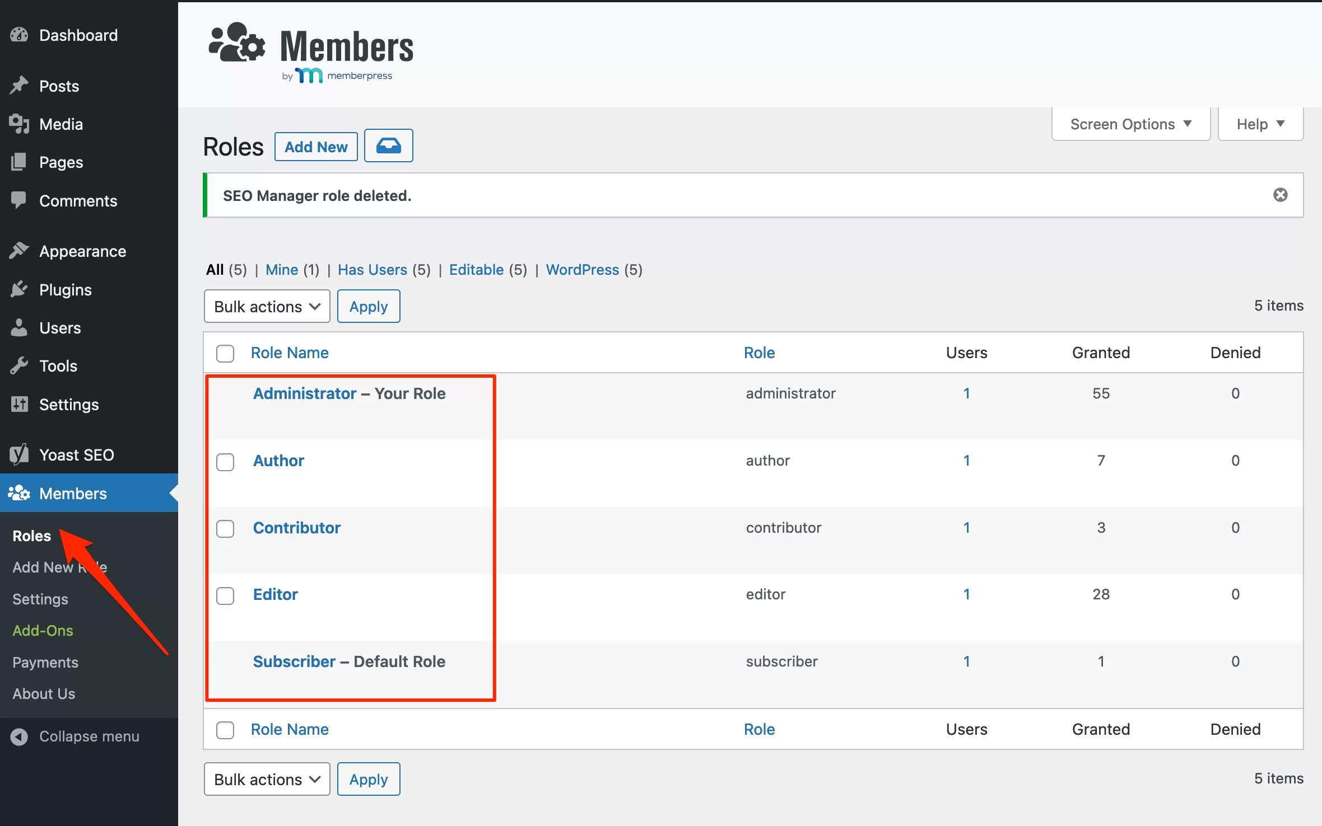Viewport: 1322px width, 826px height.
Task: Click the 'contributor' role slug text
Action: point(784,528)
